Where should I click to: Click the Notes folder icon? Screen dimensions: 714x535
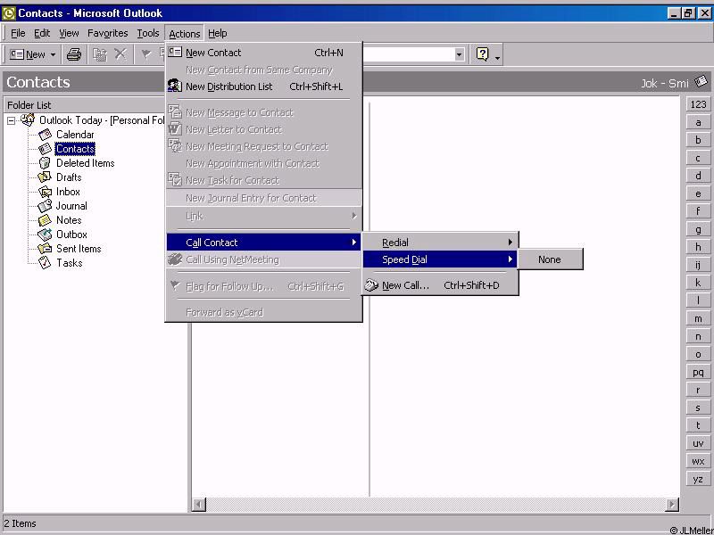pyautogui.click(x=46, y=220)
